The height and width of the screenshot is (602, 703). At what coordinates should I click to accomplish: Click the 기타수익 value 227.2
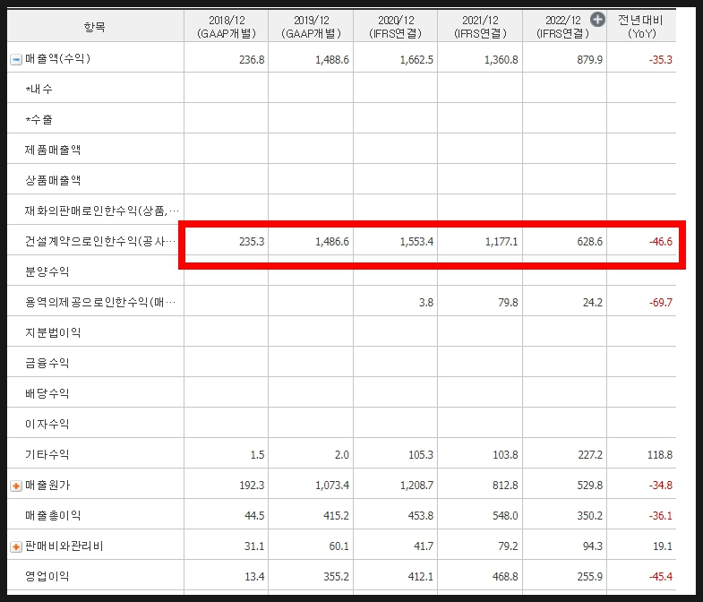pos(590,455)
